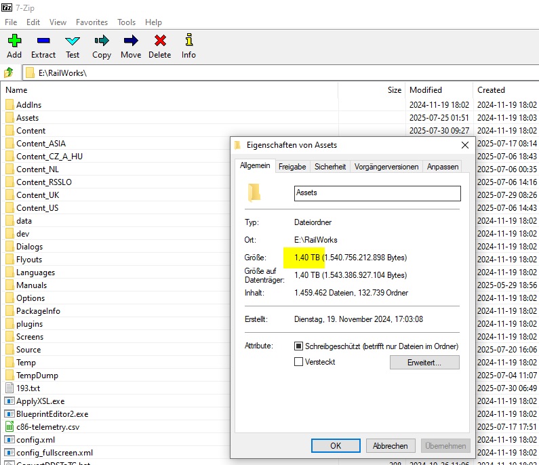Select the Temp folder row
This screenshot has height=465, width=539.
pyautogui.click(x=117, y=363)
